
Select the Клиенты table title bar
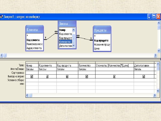[x=34, y=30]
